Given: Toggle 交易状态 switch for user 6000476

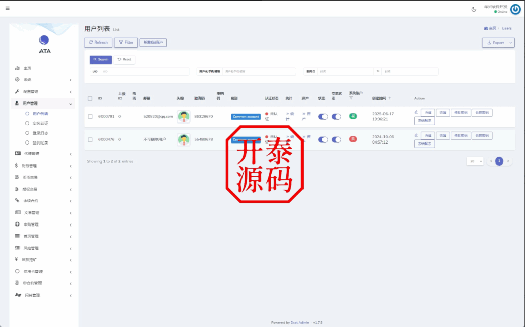Looking at the screenshot, I should [x=336, y=139].
